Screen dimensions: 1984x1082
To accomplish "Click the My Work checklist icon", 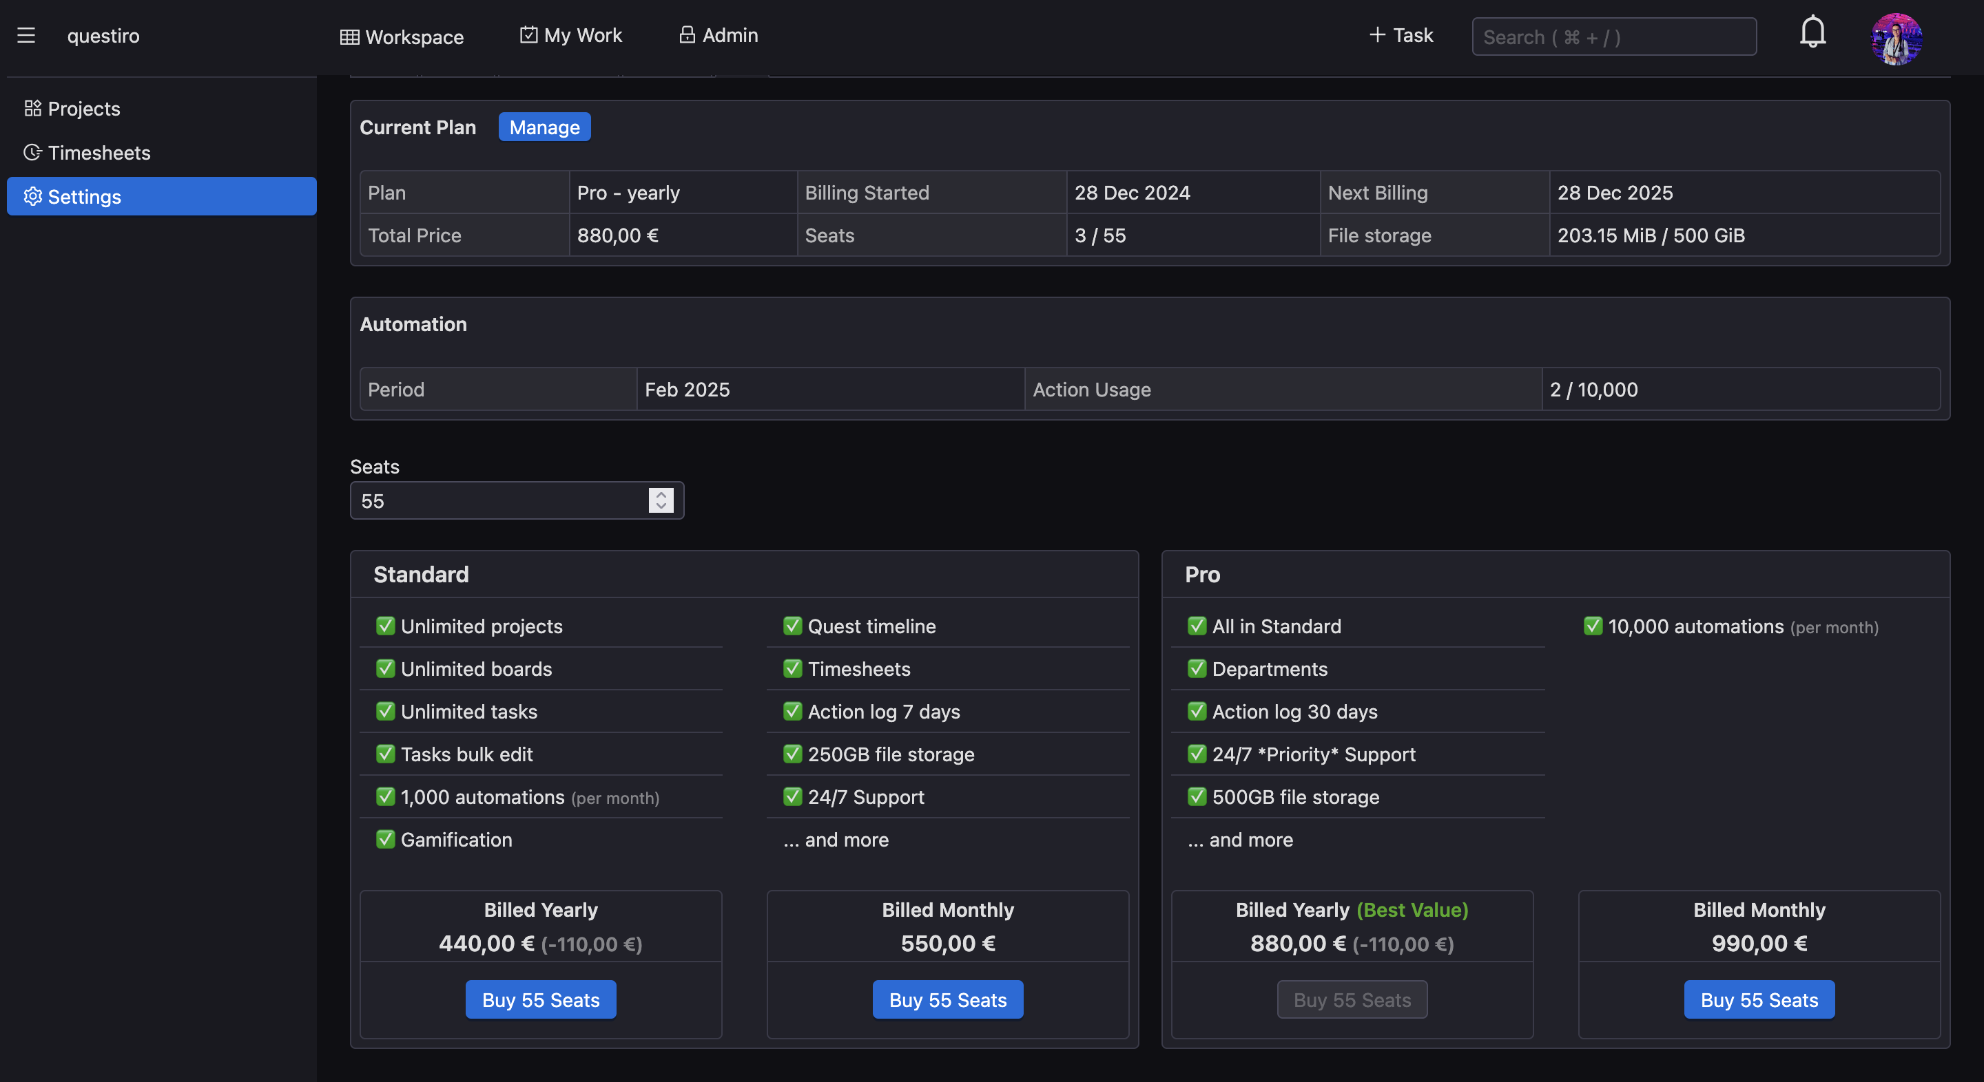I will [528, 34].
